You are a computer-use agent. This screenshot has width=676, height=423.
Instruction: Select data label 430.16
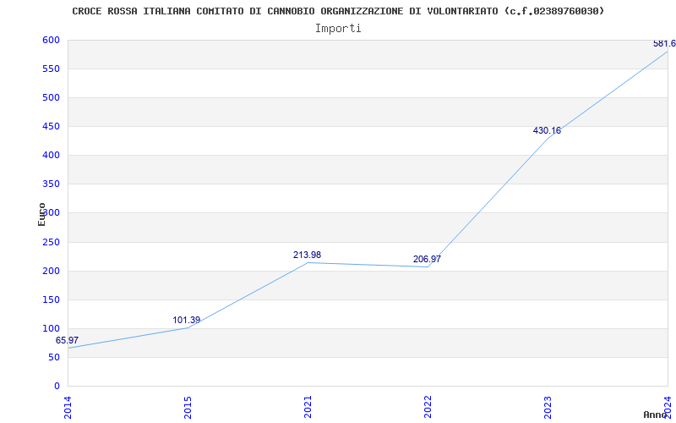pos(547,131)
